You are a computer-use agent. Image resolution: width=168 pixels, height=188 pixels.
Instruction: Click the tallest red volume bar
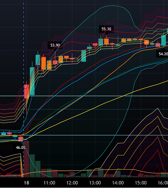pyautogui.click(x=26, y=159)
